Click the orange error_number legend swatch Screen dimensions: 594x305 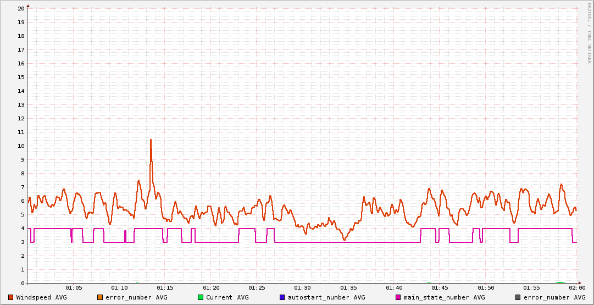[99, 297]
